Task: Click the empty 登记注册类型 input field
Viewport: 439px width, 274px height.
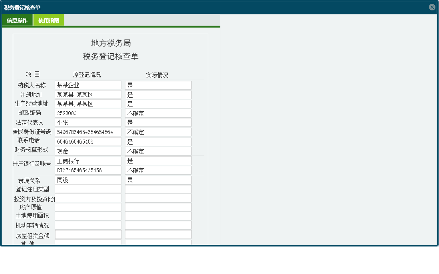Action: (x=87, y=189)
